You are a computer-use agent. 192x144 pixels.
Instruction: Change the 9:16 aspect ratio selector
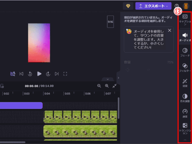110,22
